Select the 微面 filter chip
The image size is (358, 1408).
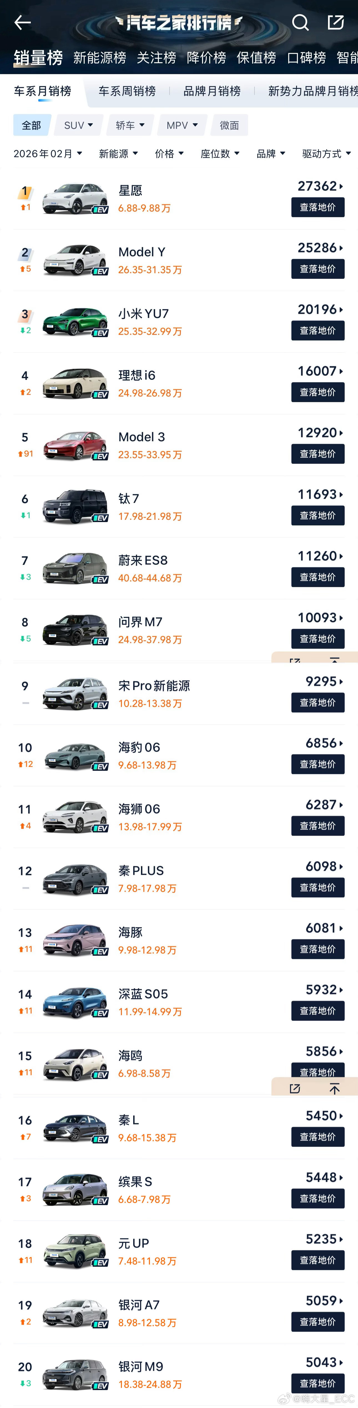coord(229,125)
